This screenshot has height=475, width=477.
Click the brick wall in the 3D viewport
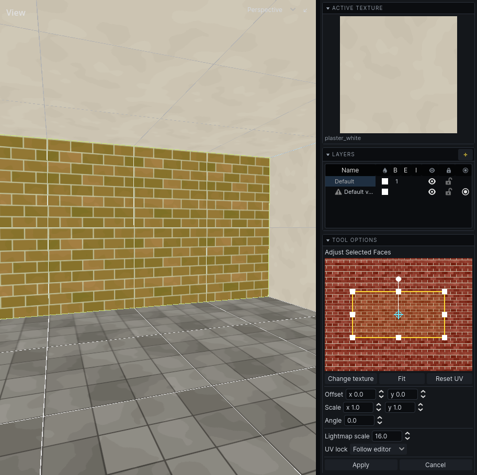[134, 226]
